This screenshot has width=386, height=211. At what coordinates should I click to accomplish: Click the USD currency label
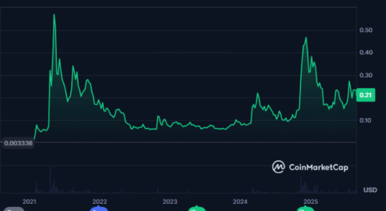tap(370, 190)
